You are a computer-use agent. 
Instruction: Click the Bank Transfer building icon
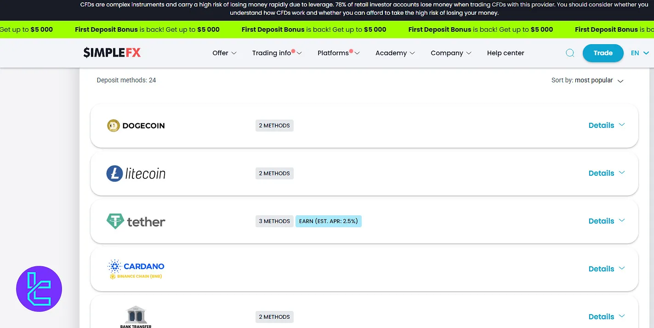coord(136,315)
